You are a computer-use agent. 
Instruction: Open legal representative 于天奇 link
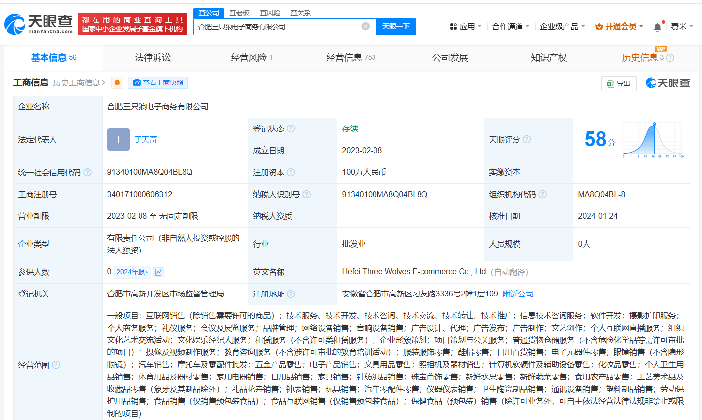click(x=145, y=140)
